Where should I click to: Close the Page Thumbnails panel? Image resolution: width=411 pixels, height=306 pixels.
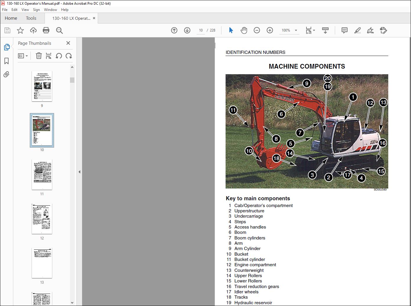68,43
